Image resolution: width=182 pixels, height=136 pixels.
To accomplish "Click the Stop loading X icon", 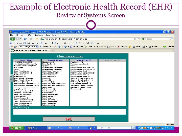I will click(31, 39).
